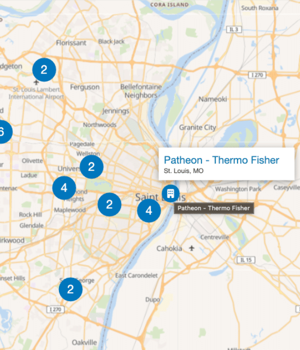Select cluster 2 near St. George

[x=70, y=289]
